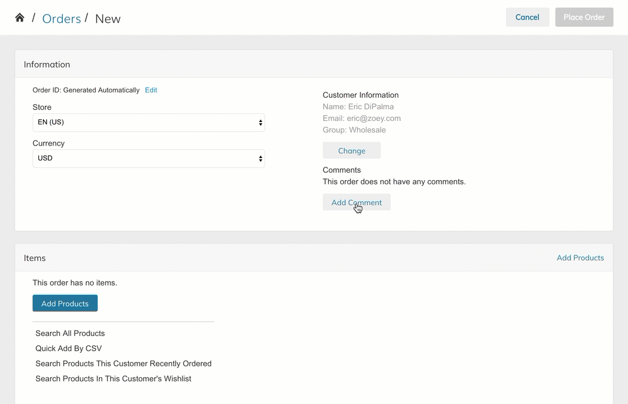Click the Items panel heading text
This screenshot has width=628, height=404.
click(x=35, y=258)
